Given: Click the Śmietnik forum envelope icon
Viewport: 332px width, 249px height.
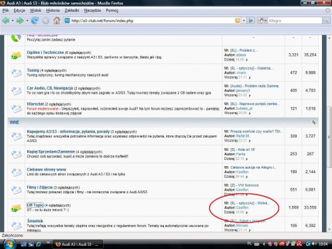Looking at the screenshot, I should (x=16, y=225).
